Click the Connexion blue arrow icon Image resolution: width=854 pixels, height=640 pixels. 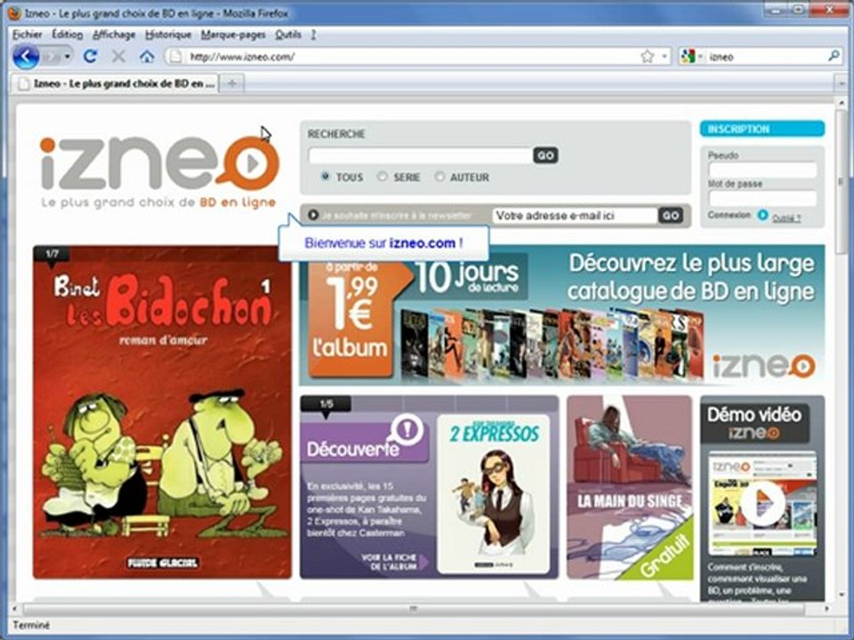(x=762, y=215)
